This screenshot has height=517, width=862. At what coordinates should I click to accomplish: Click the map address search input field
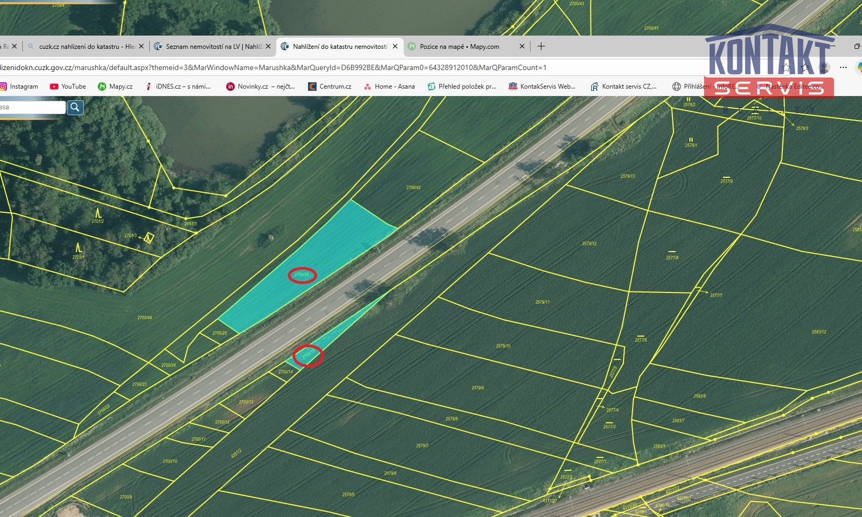click(32, 107)
